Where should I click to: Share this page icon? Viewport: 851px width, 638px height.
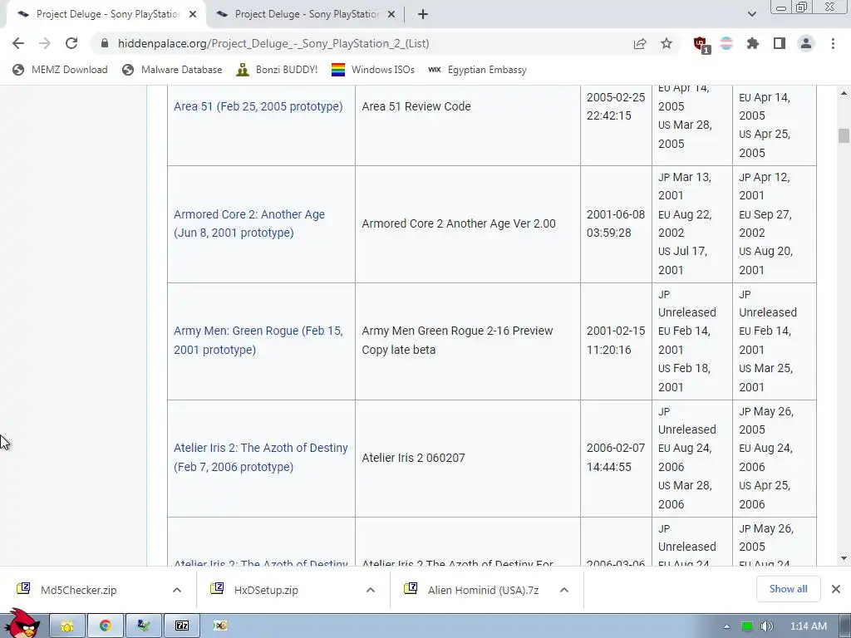[x=640, y=43]
